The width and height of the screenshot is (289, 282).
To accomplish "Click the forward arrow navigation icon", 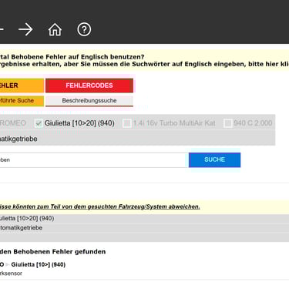I will (25, 30).
